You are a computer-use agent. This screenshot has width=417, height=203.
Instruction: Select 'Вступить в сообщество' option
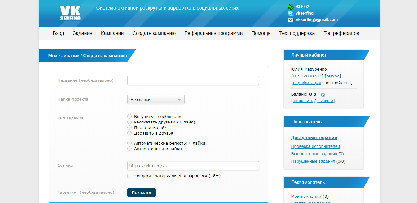click(x=129, y=116)
